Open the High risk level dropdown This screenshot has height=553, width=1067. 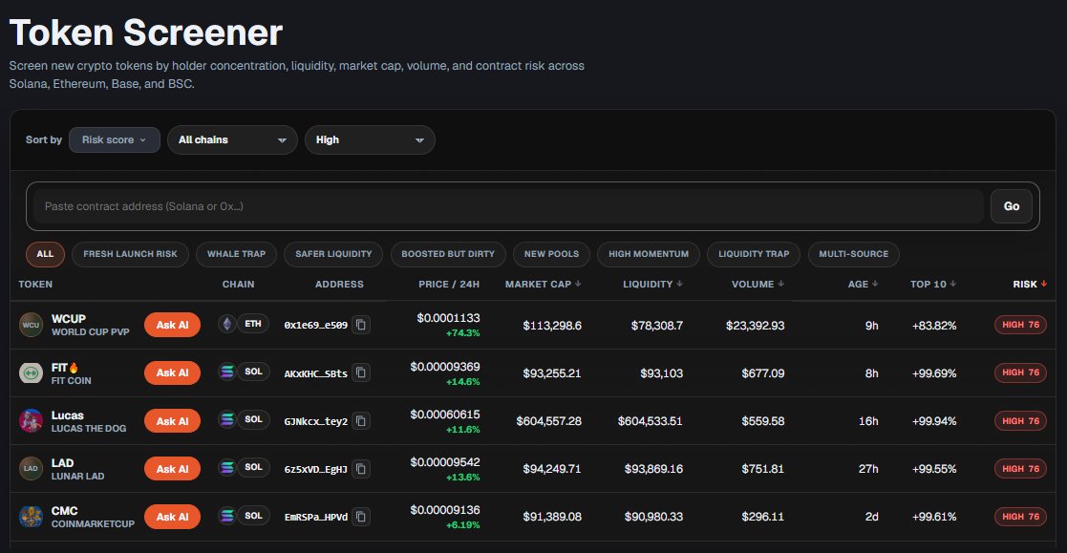click(x=370, y=140)
